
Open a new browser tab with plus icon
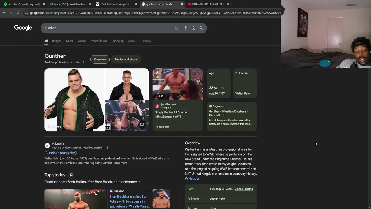pos(235,4)
